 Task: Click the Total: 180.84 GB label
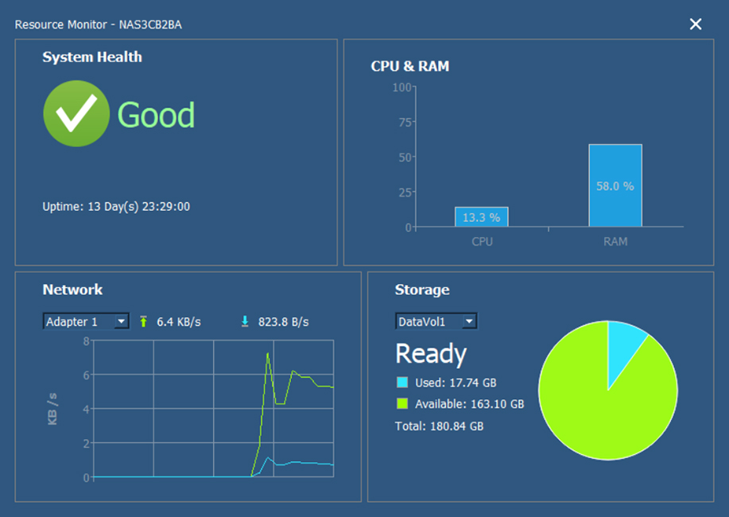point(439,426)
